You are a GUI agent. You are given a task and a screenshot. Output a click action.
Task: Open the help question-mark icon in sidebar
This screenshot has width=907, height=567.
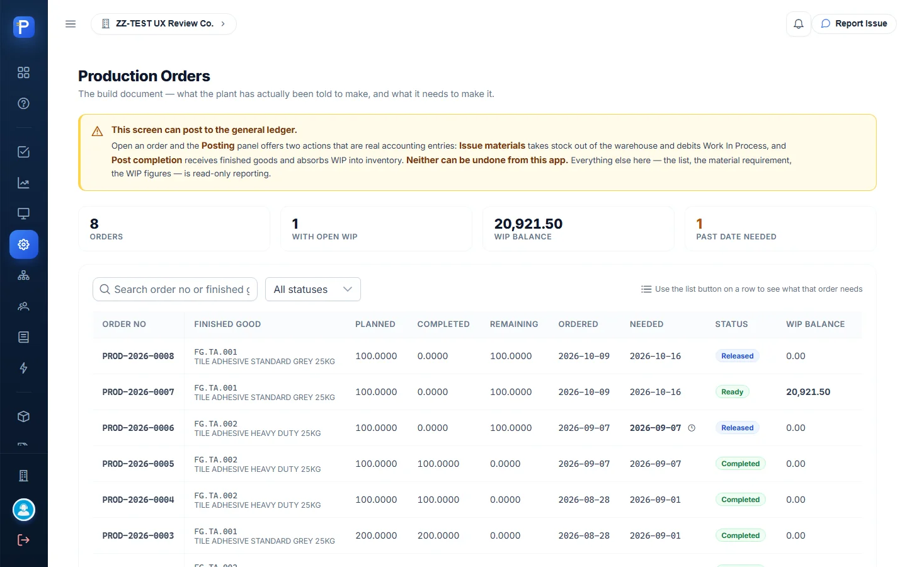(x=23, y=103)
